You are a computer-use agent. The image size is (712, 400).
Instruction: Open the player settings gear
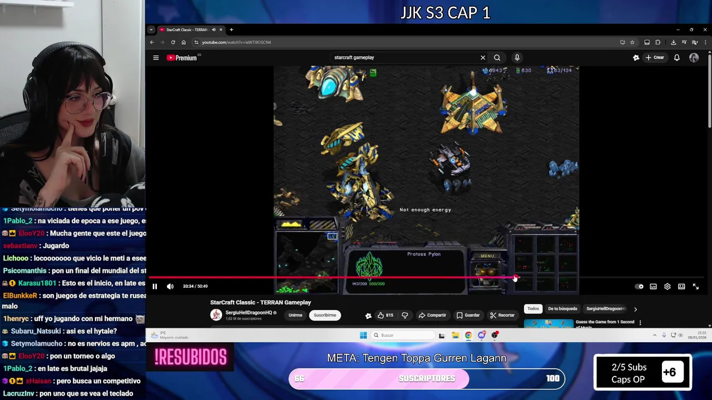click(x=667, y=287)
